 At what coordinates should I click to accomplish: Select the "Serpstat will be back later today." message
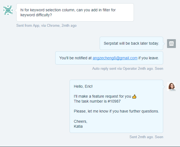tap(131, 43)
